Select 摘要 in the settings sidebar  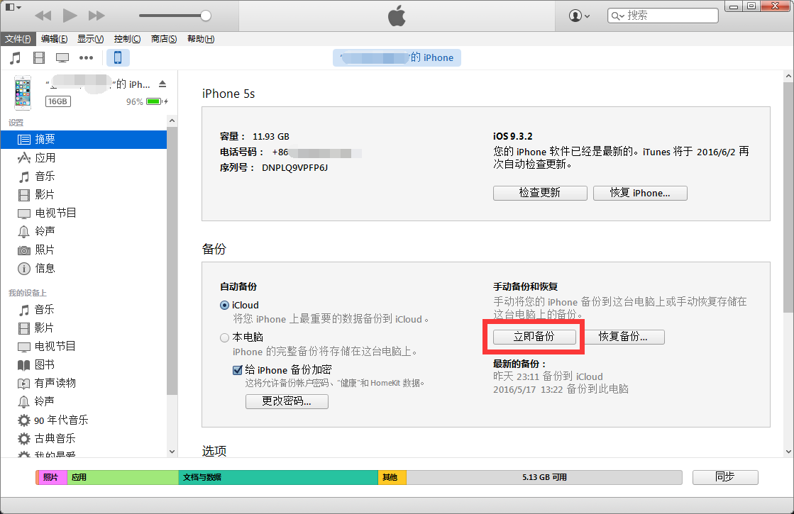click(84, 140)
